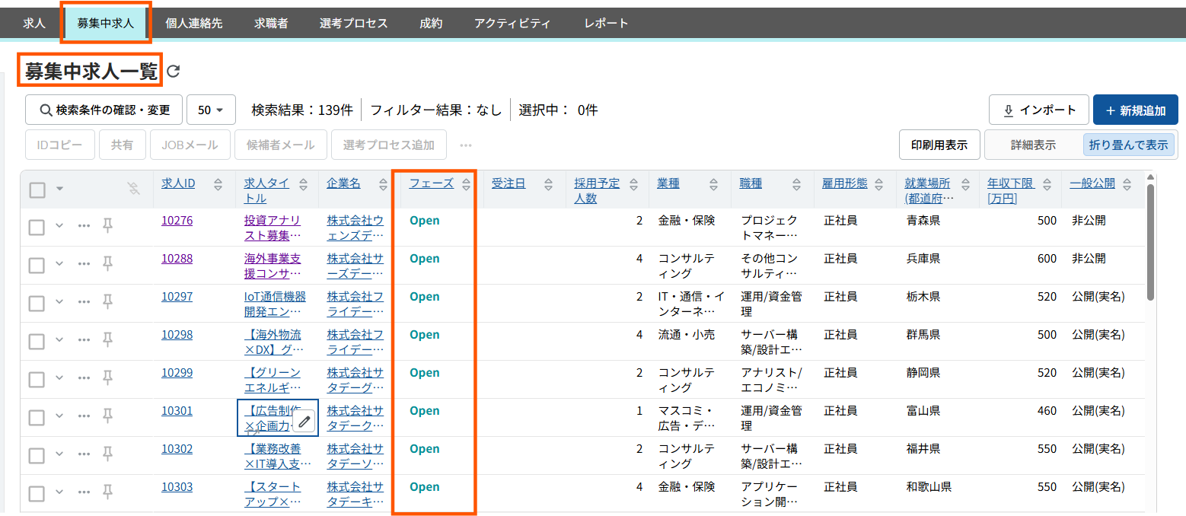This screenshot has width=1186, height=516.
Task: Pin the row for job 10299
Action: pyautogui.click(x=108, y=377)
